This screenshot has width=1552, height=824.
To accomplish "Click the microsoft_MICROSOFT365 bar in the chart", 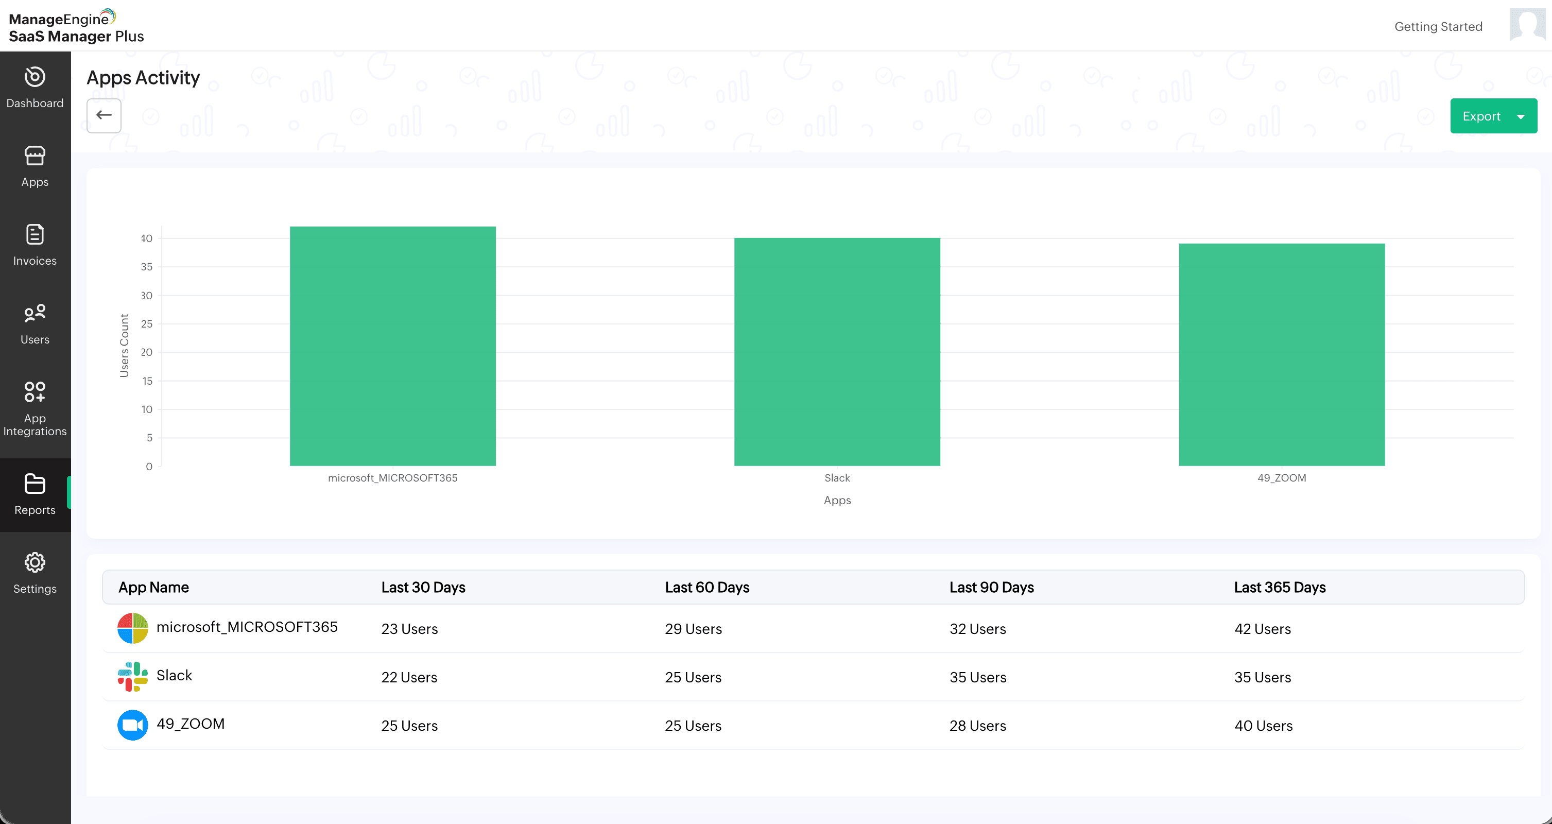I will (x=393, y=346).
